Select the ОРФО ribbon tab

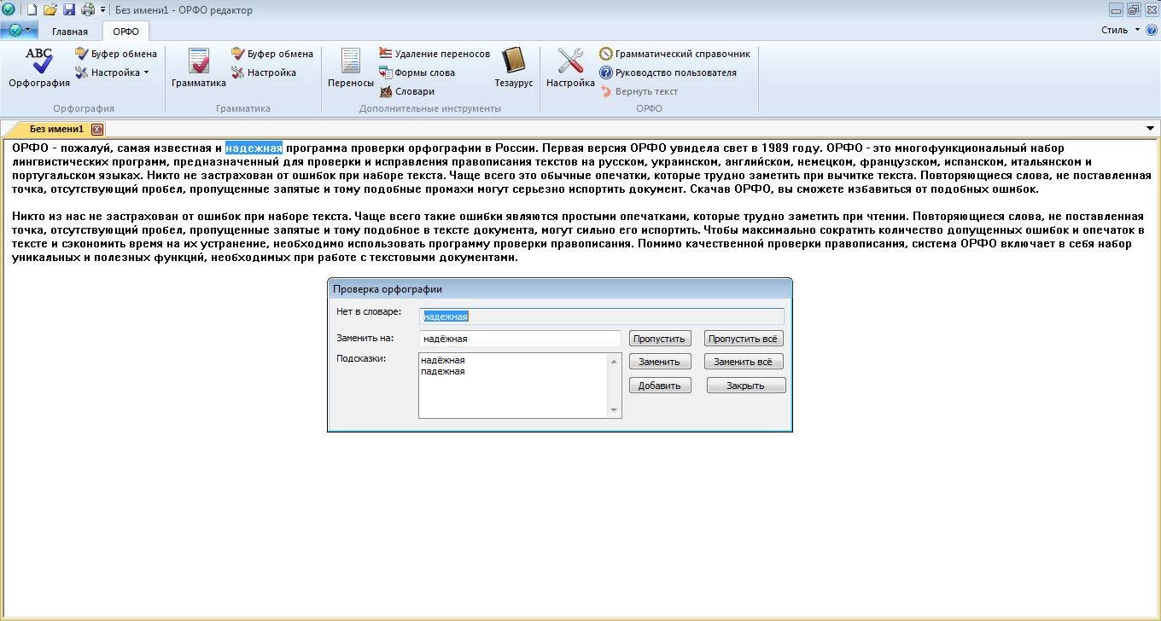pyautogui.click(x=125, y=32)
